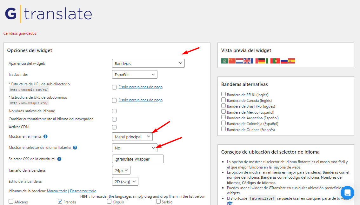Check Bandera de Brasil (Portugués)
Viewport: 360px width, 205px height.
point(223,106)
